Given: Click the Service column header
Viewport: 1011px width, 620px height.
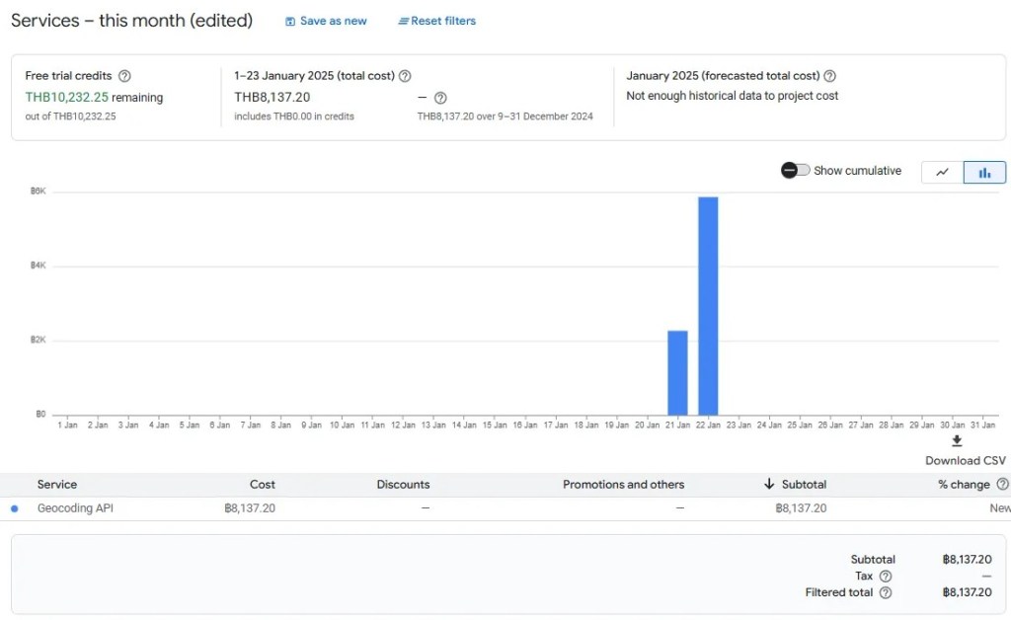Looking at the screenshot, I should (57, 485).
